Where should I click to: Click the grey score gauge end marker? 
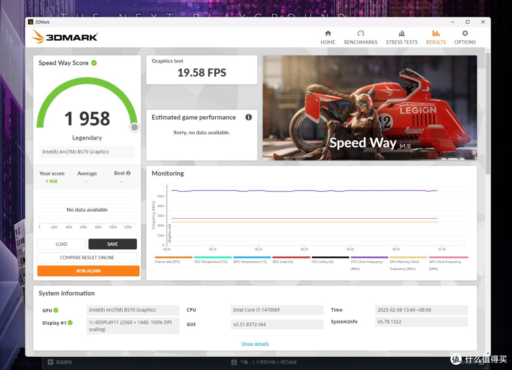click(x=134, y=127)
